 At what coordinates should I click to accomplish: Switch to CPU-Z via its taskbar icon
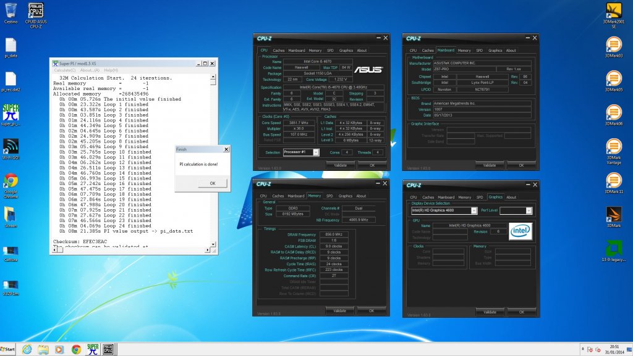[x=108, y=349]
